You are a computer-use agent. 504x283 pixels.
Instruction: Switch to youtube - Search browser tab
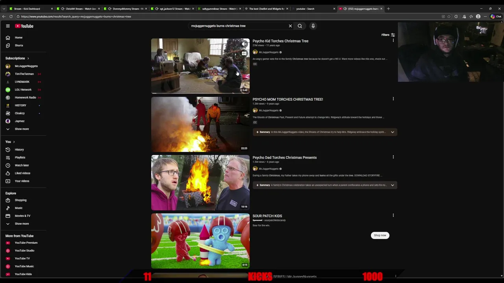313,9
